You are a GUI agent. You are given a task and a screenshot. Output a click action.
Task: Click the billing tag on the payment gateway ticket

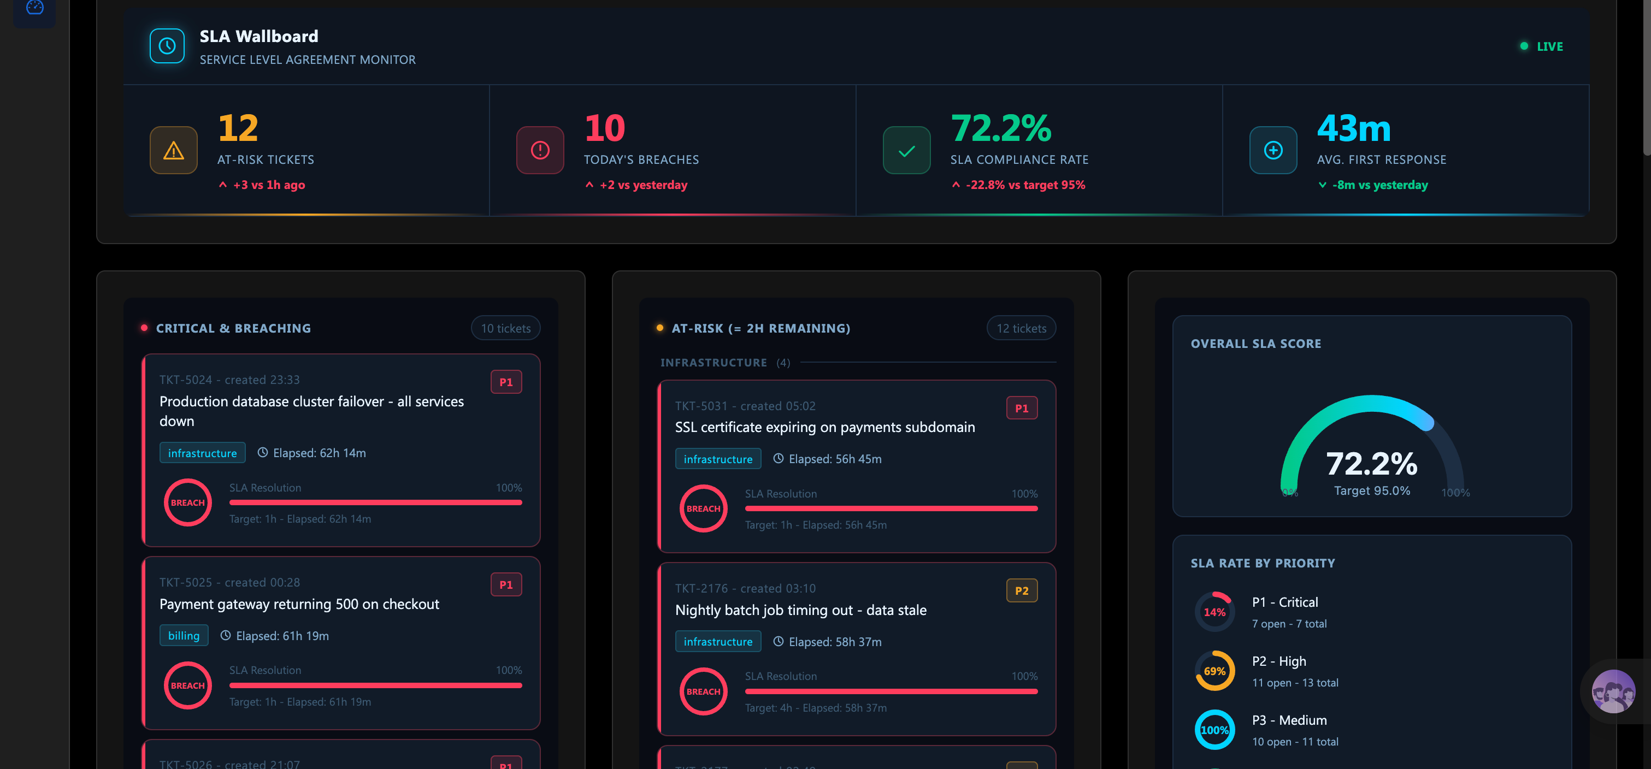pos(184,635)
